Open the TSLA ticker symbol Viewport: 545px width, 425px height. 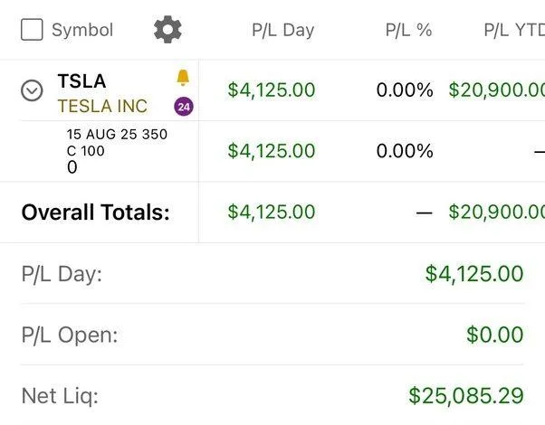81,80
